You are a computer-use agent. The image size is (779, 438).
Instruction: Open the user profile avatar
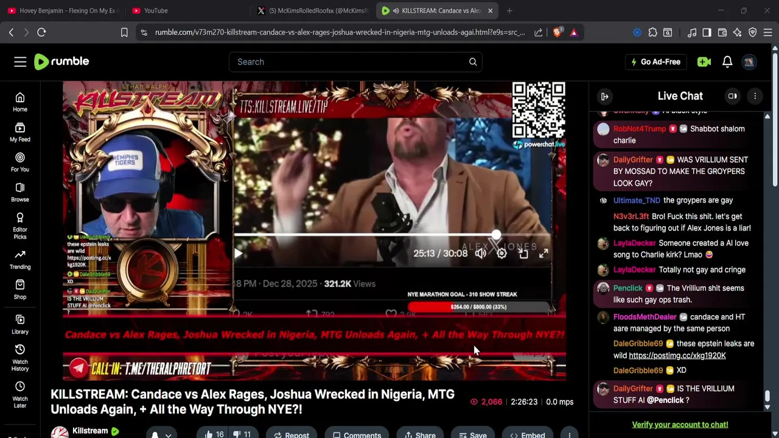click(749, 61)
